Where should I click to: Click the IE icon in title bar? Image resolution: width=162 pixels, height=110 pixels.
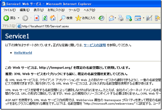click(x=3, y=4)
